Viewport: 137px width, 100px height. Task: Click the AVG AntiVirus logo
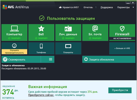16,7
